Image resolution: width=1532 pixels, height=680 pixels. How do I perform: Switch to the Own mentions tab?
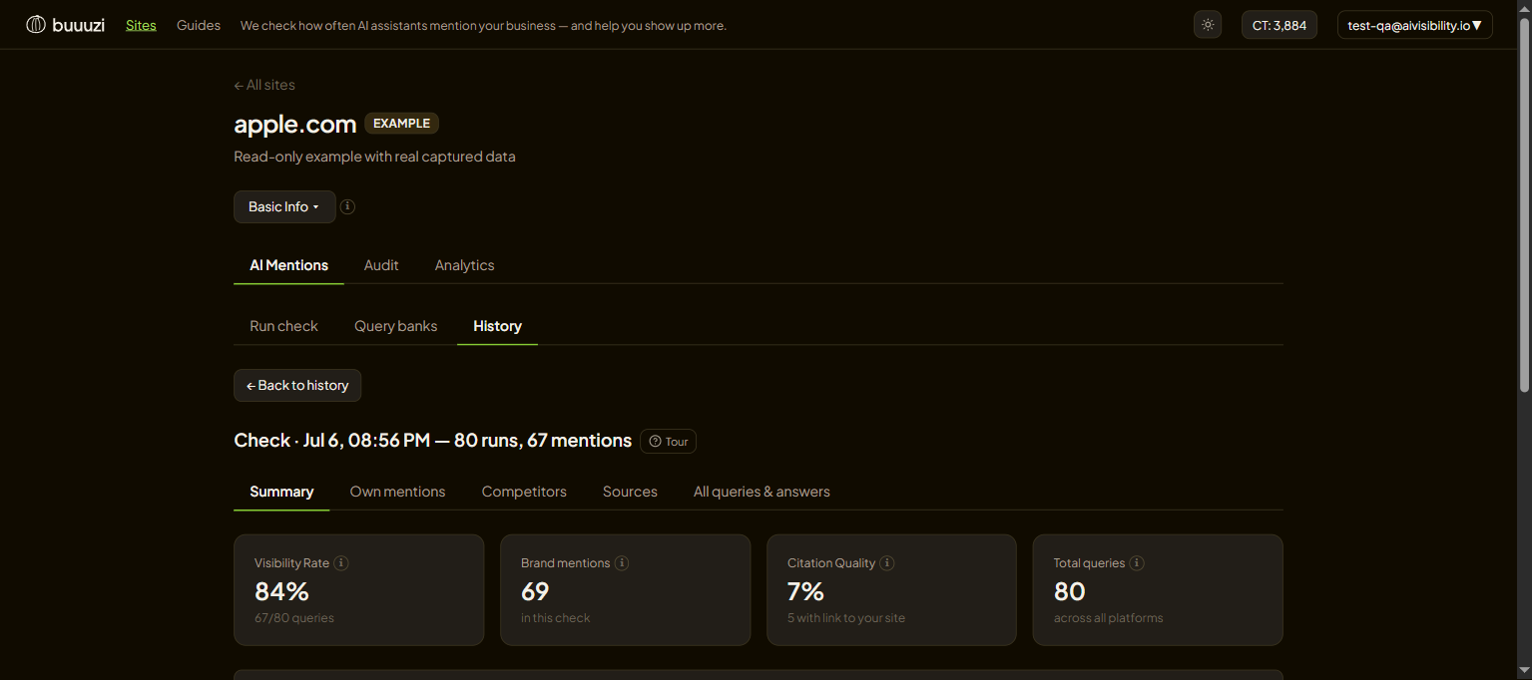(398, 492)
